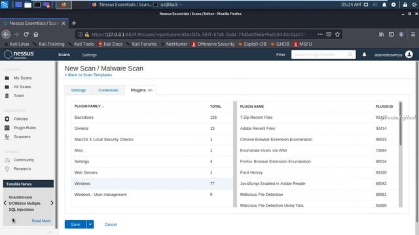Select Enumerate Users via WMI plugin
419x235 pixels.
coord(318,150)
